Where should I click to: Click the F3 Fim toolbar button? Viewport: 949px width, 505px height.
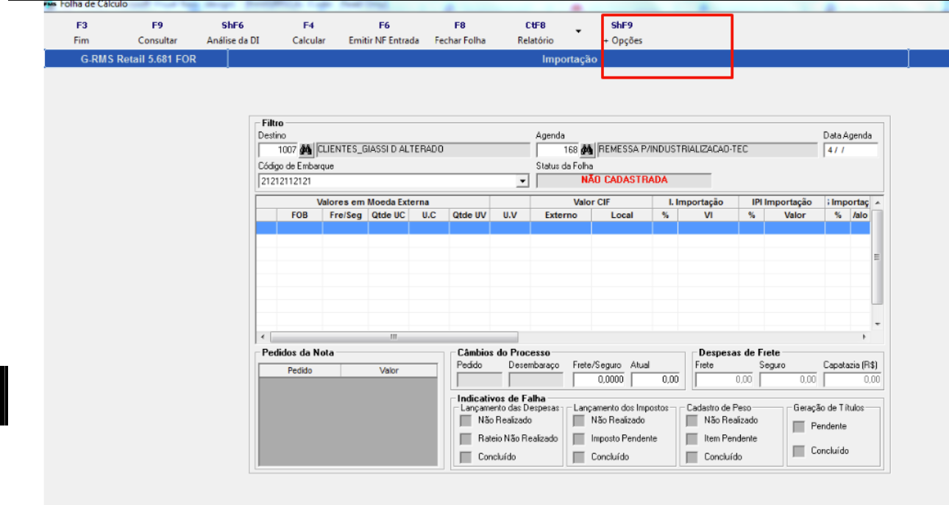click(x=82, y=33)
